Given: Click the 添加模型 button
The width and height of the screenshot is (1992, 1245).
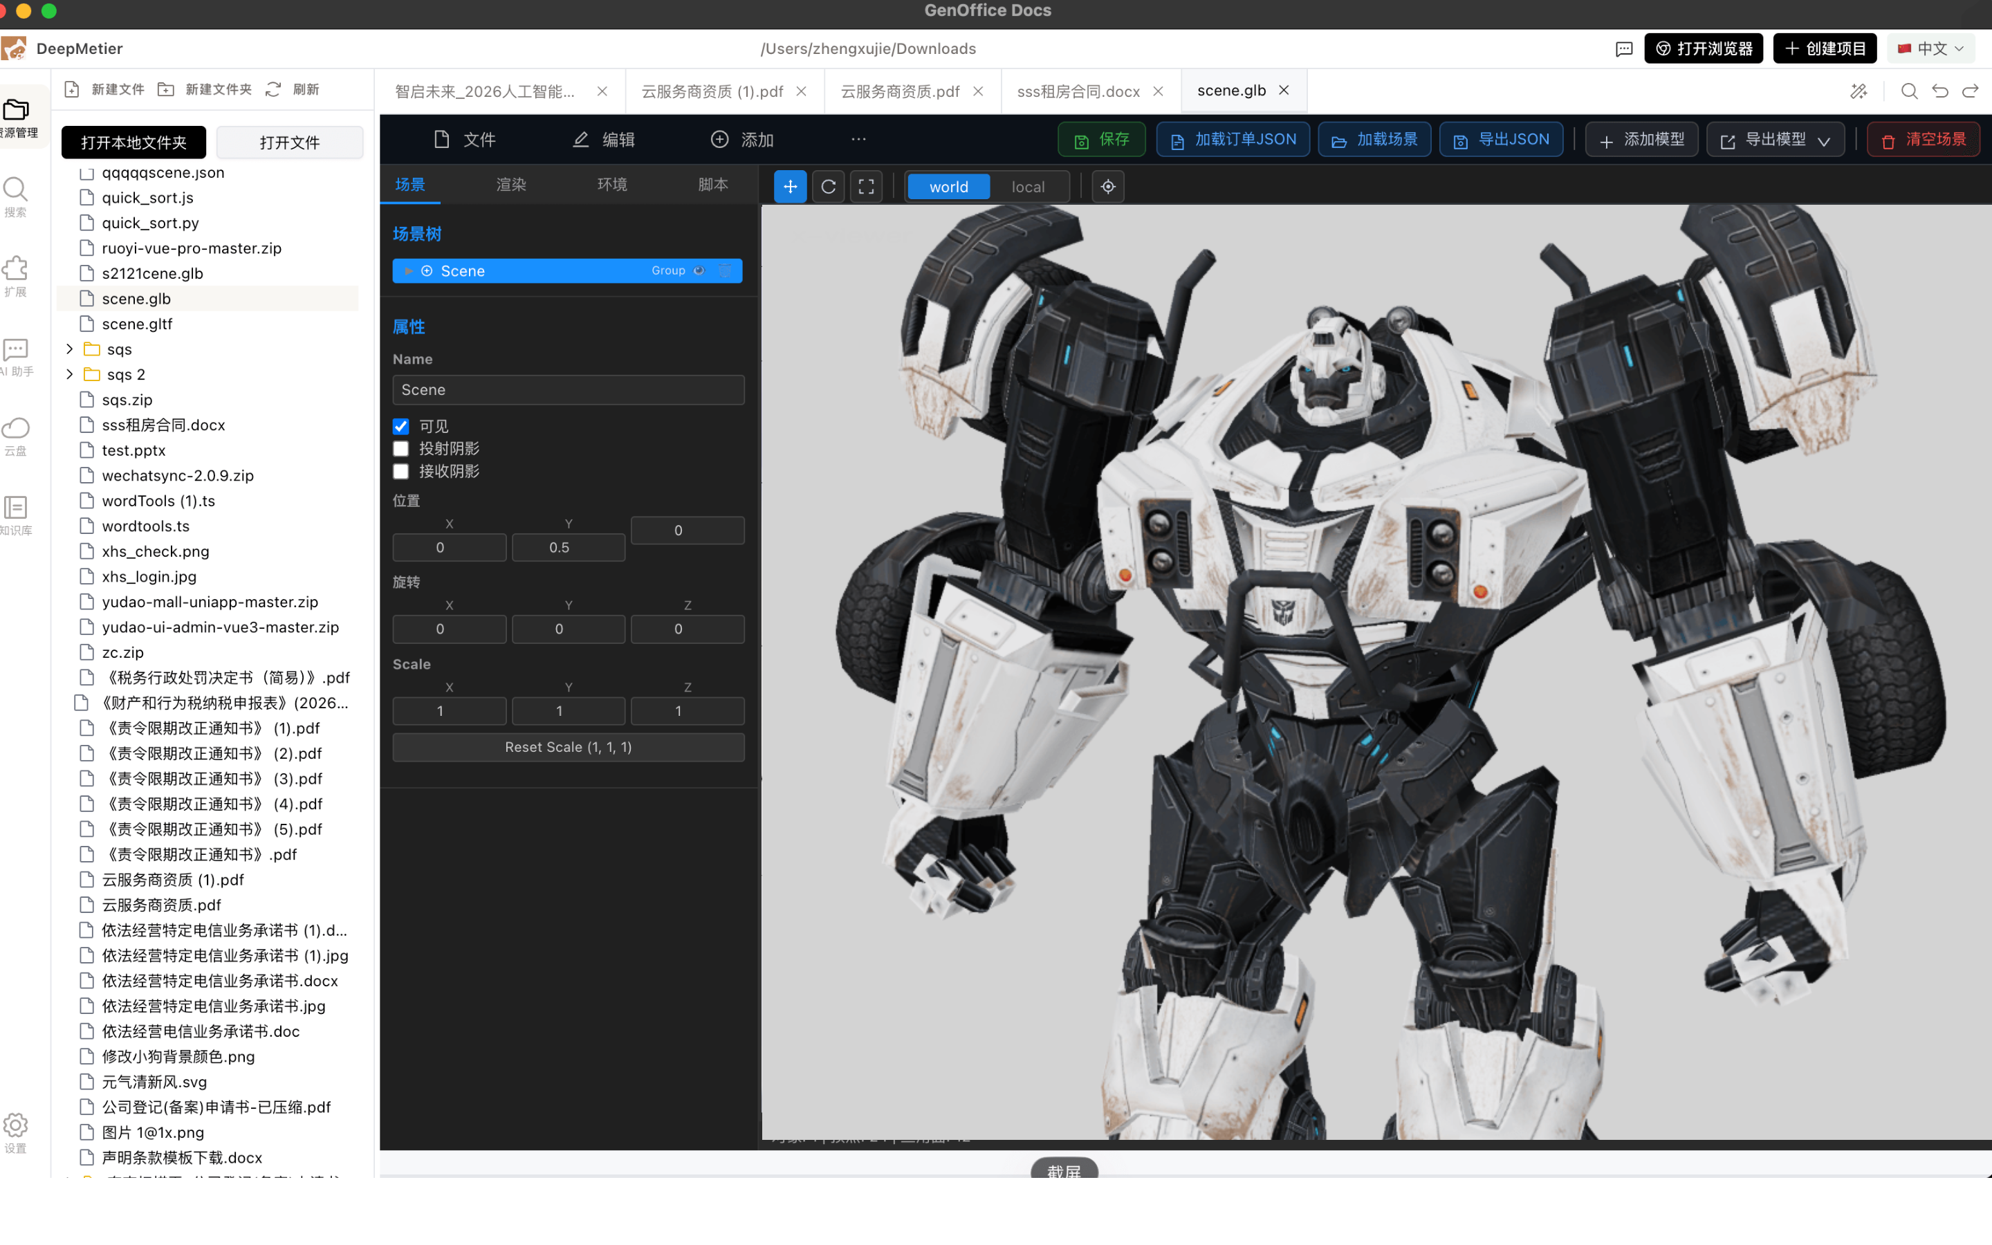Looking at the screenshot, I should [x=1641, y=140].
